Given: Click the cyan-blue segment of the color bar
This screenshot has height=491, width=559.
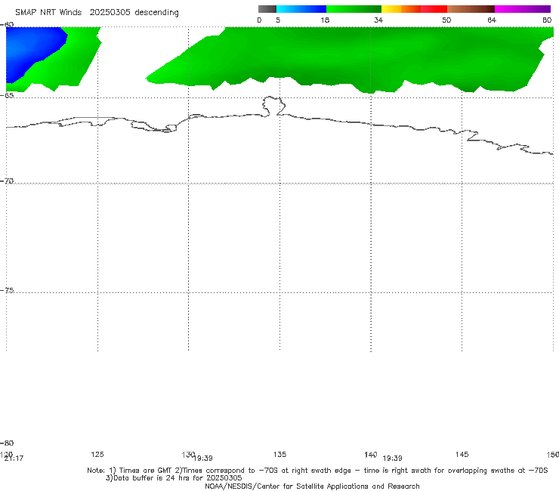Looking at the screenshot, I should click(301, 9).
